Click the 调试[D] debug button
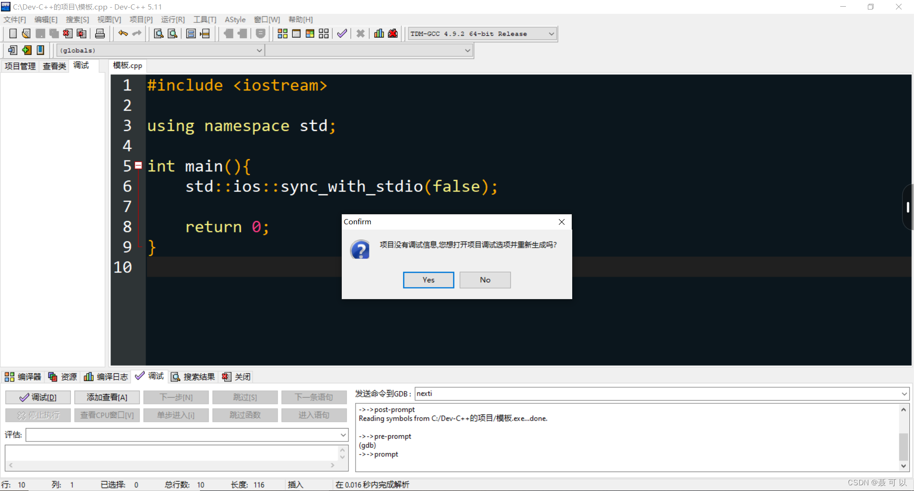The width and height of the screenshot is (914, 491). click(x=38, y=397)
